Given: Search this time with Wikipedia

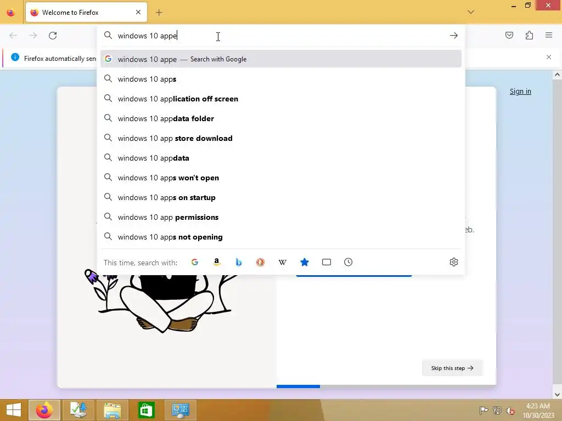Looking at the screenshot, I should (283, 262).
